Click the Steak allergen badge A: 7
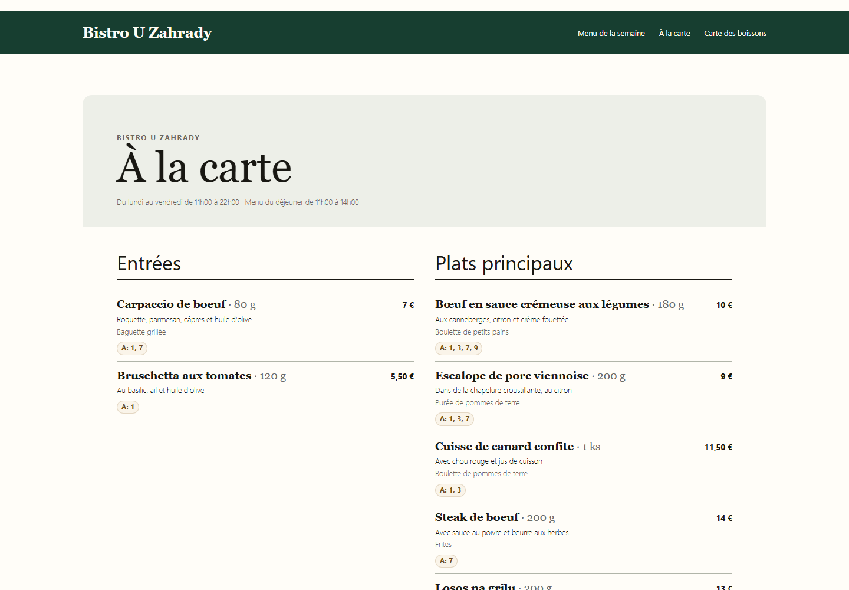 click(x=446, y=561)
